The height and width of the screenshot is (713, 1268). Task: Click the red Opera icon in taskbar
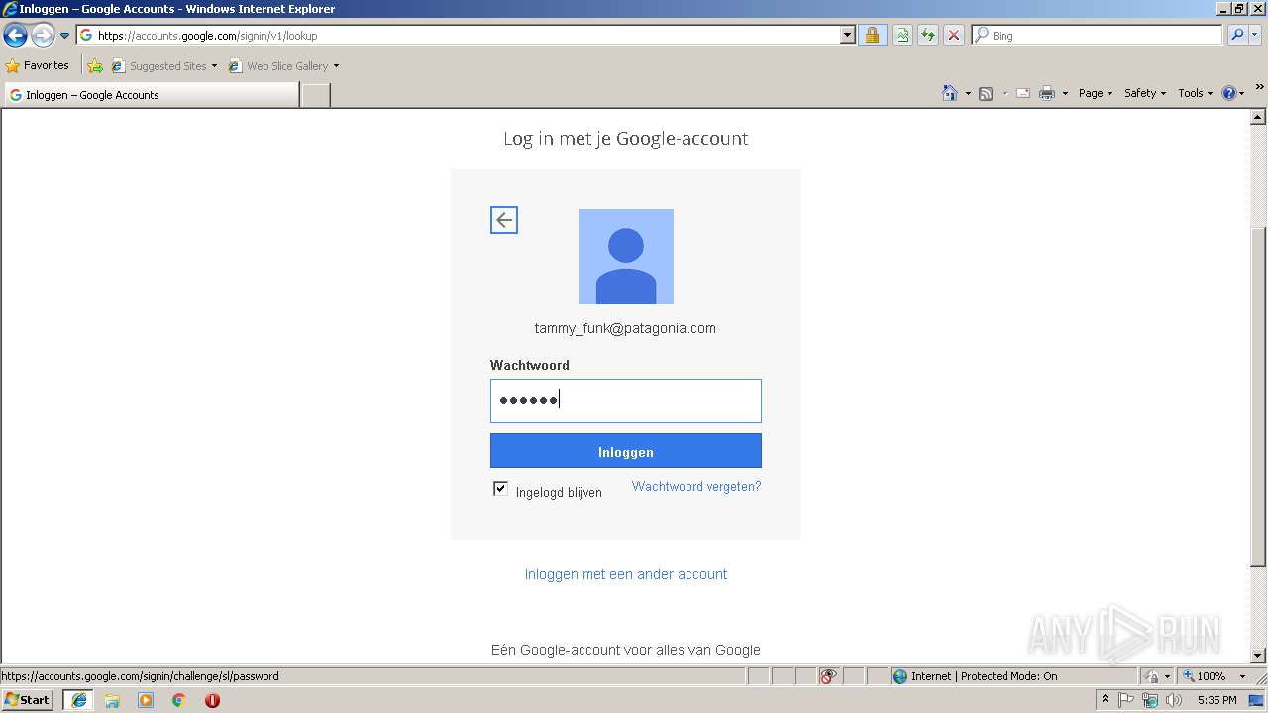point(212,700)
